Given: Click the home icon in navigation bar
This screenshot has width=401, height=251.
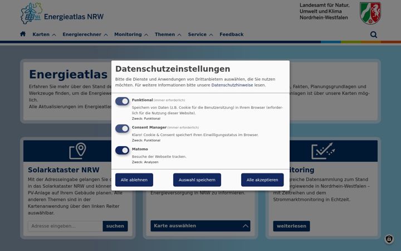Looking at the screenshot, I should [x=23, y=34].
